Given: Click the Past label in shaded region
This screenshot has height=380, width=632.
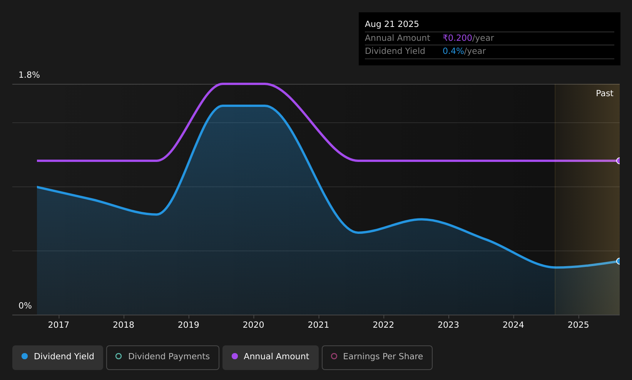Looking at the screenshot, I should [604, 93].
